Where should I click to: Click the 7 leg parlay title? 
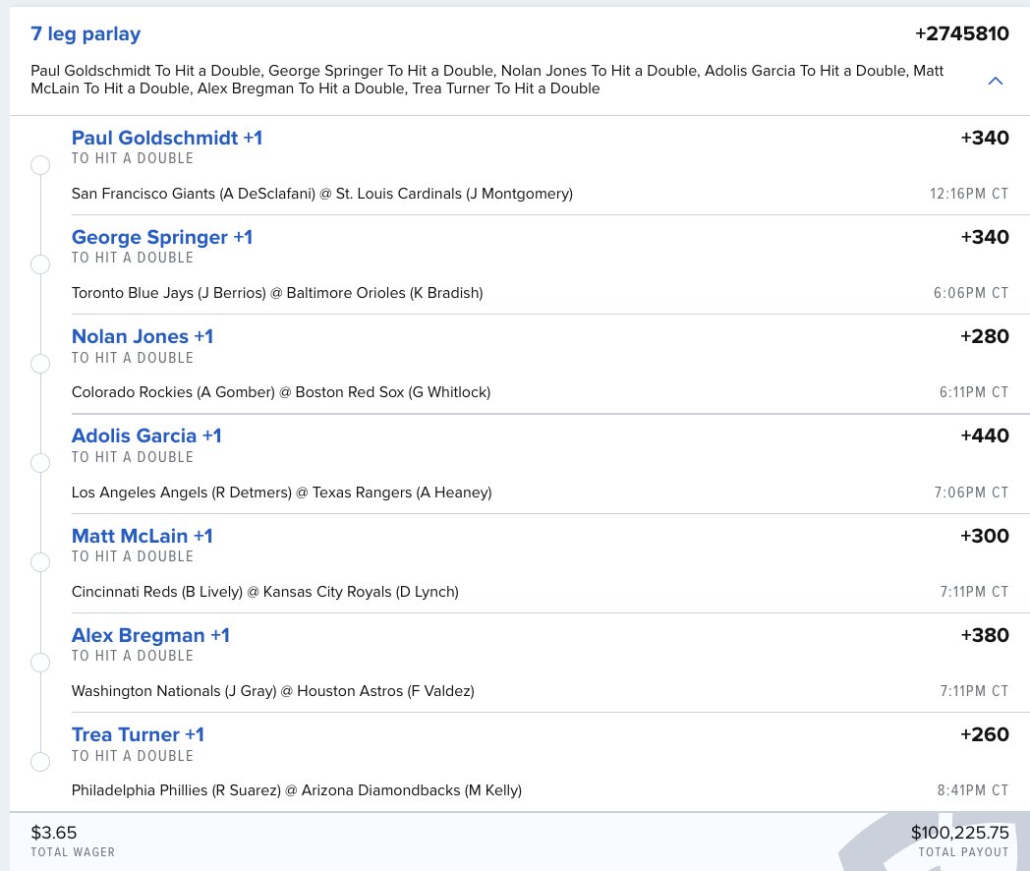(86, 33)
